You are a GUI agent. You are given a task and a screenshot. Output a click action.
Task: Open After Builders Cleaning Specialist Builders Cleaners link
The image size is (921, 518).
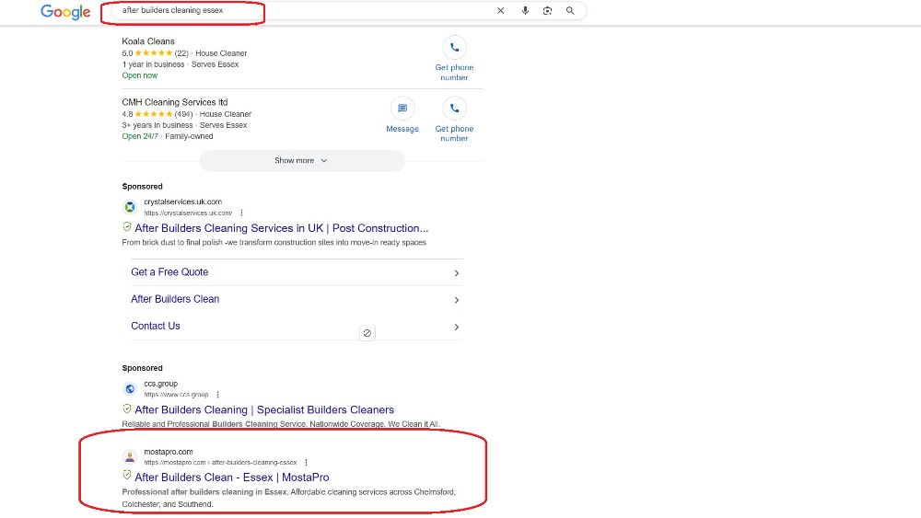click(263, 409)
